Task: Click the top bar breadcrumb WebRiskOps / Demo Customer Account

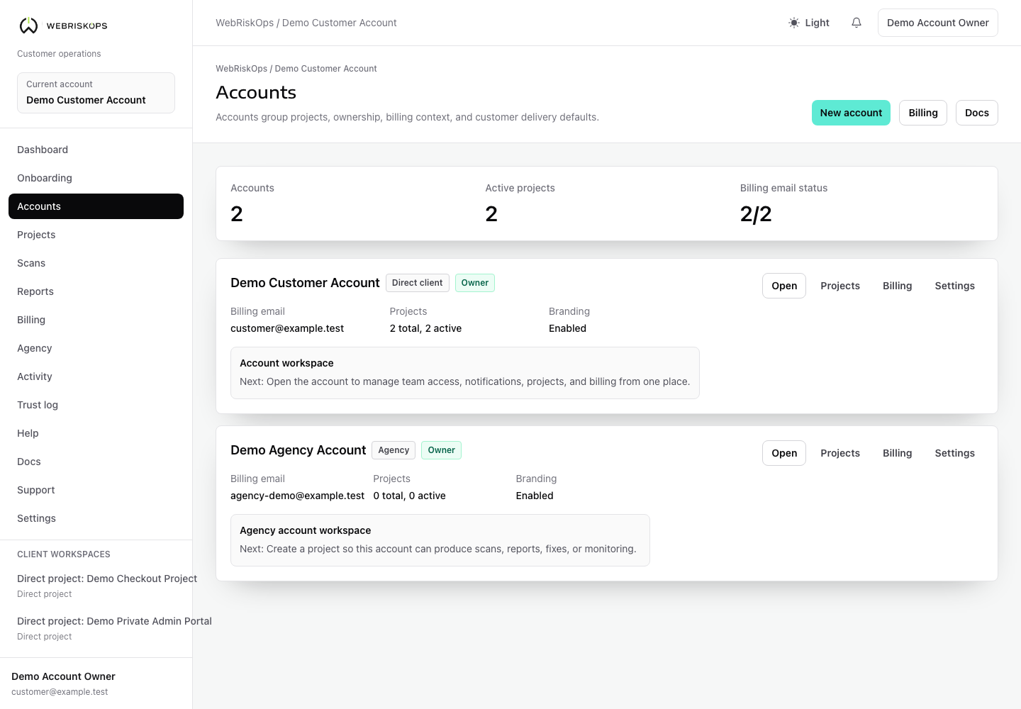Action: (x=306, y=23)
